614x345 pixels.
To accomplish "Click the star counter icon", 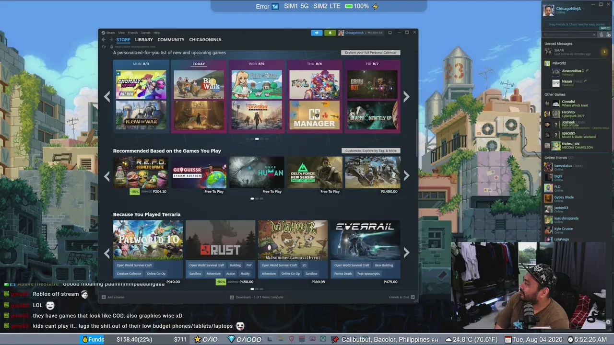I will [197, 339].
